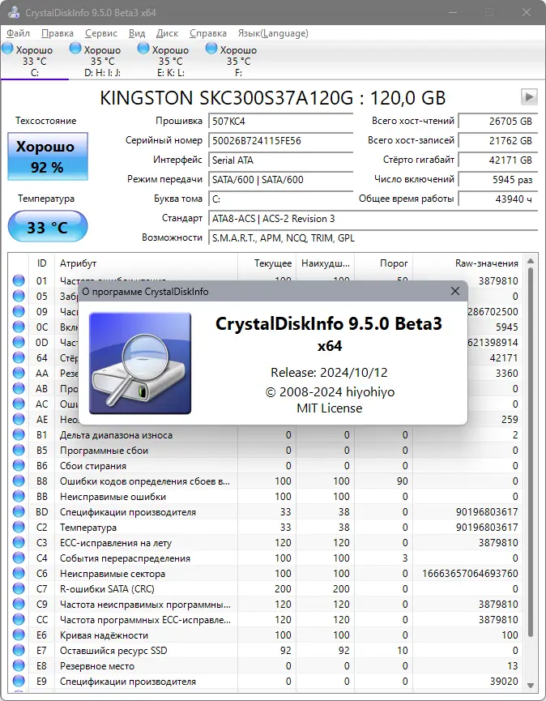Click raw value 16663657064693760
Image resolution: width=546 pixels, height=701 pixels.
(470, 574)
